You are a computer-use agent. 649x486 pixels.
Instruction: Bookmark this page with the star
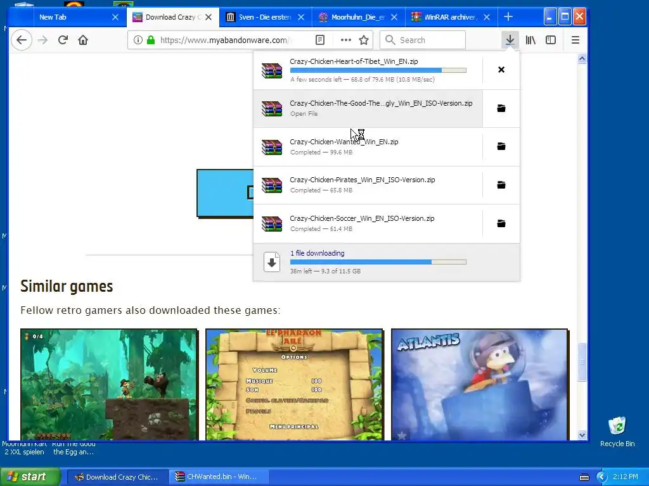point(364,40)
